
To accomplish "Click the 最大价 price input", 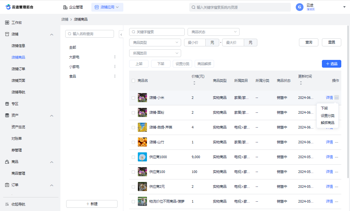I will click(233, 42).
